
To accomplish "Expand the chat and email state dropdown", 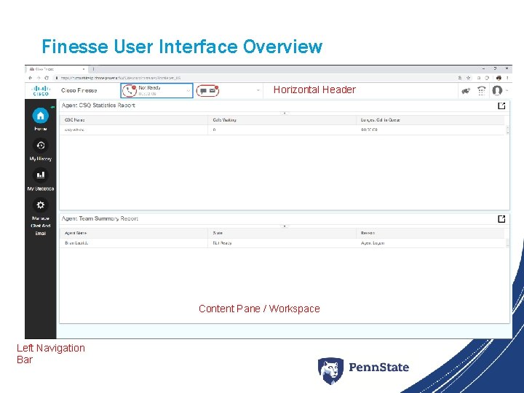I will tap(258, 90).
